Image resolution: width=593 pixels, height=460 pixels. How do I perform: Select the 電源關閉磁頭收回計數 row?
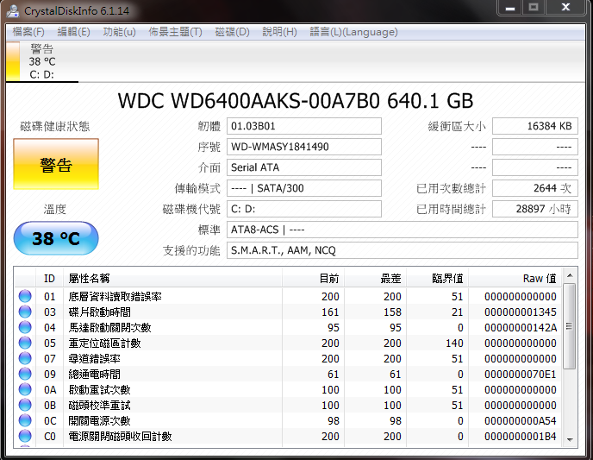pos(288,436)
